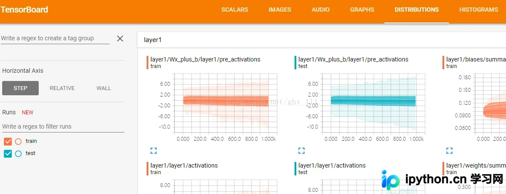Focus the filter runs regex field
This screenshot has height=194, width=506.
coord(63,126)
